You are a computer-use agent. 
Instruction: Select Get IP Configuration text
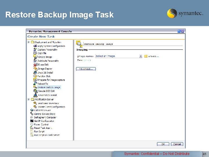[x=44, y=121]
